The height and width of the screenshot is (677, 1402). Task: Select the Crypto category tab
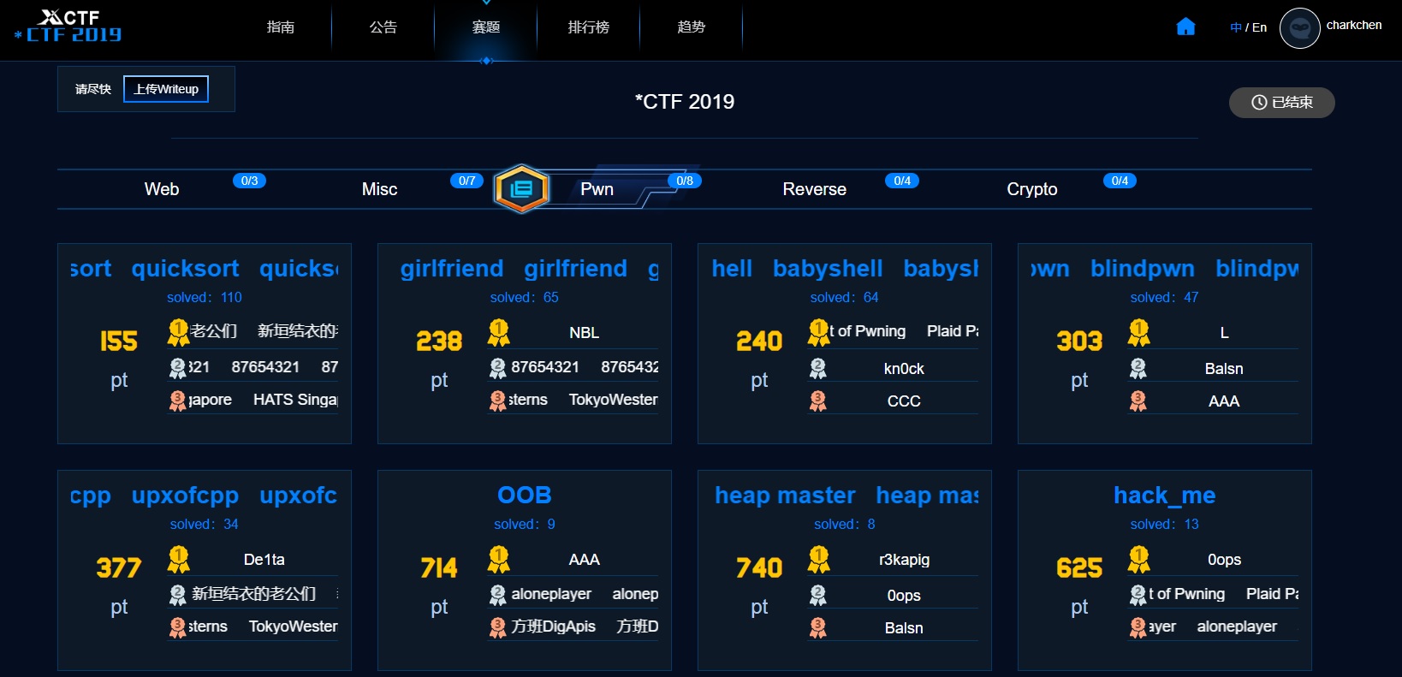(1031, 189)
